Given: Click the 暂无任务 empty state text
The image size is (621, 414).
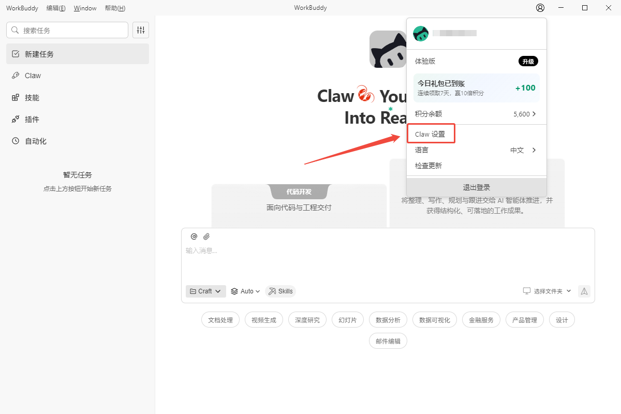Looking at the screenshot, I should point(78,175).
